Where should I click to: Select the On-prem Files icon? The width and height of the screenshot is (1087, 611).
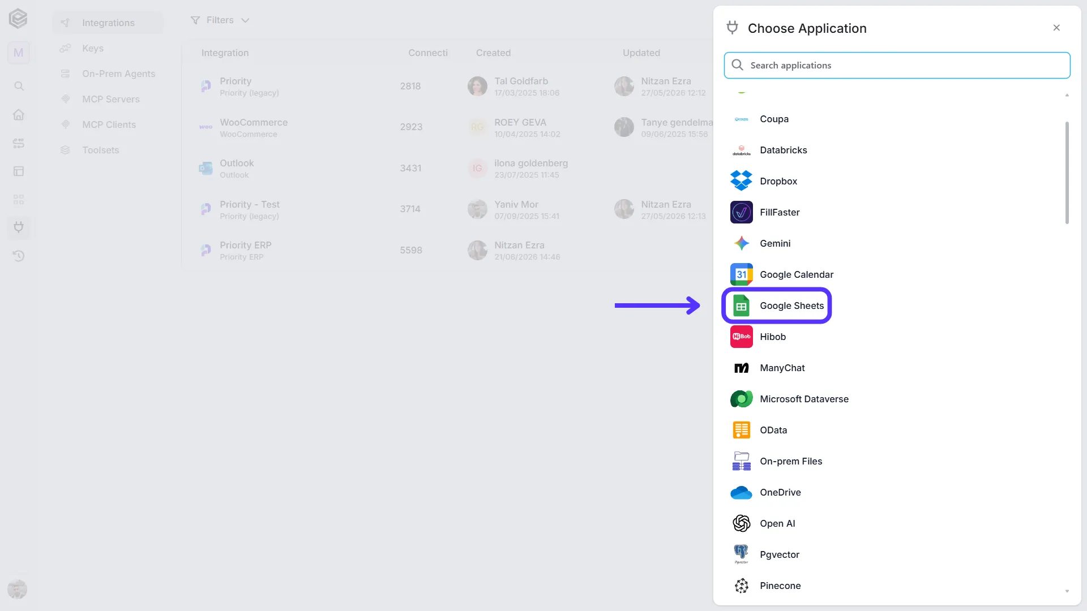(x=741, y=461)
